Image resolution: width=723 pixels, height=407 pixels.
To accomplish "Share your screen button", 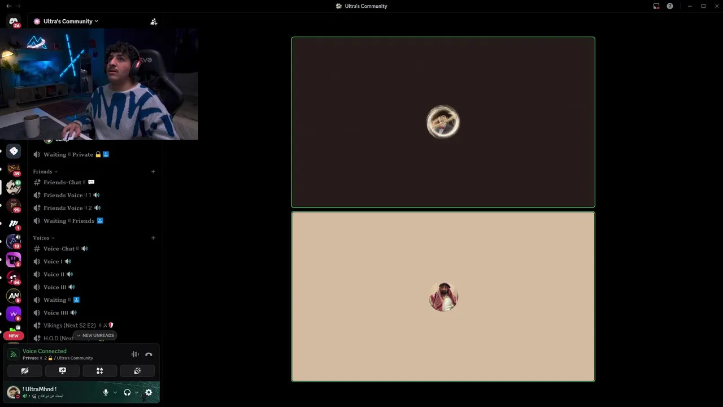I will 62,371.
